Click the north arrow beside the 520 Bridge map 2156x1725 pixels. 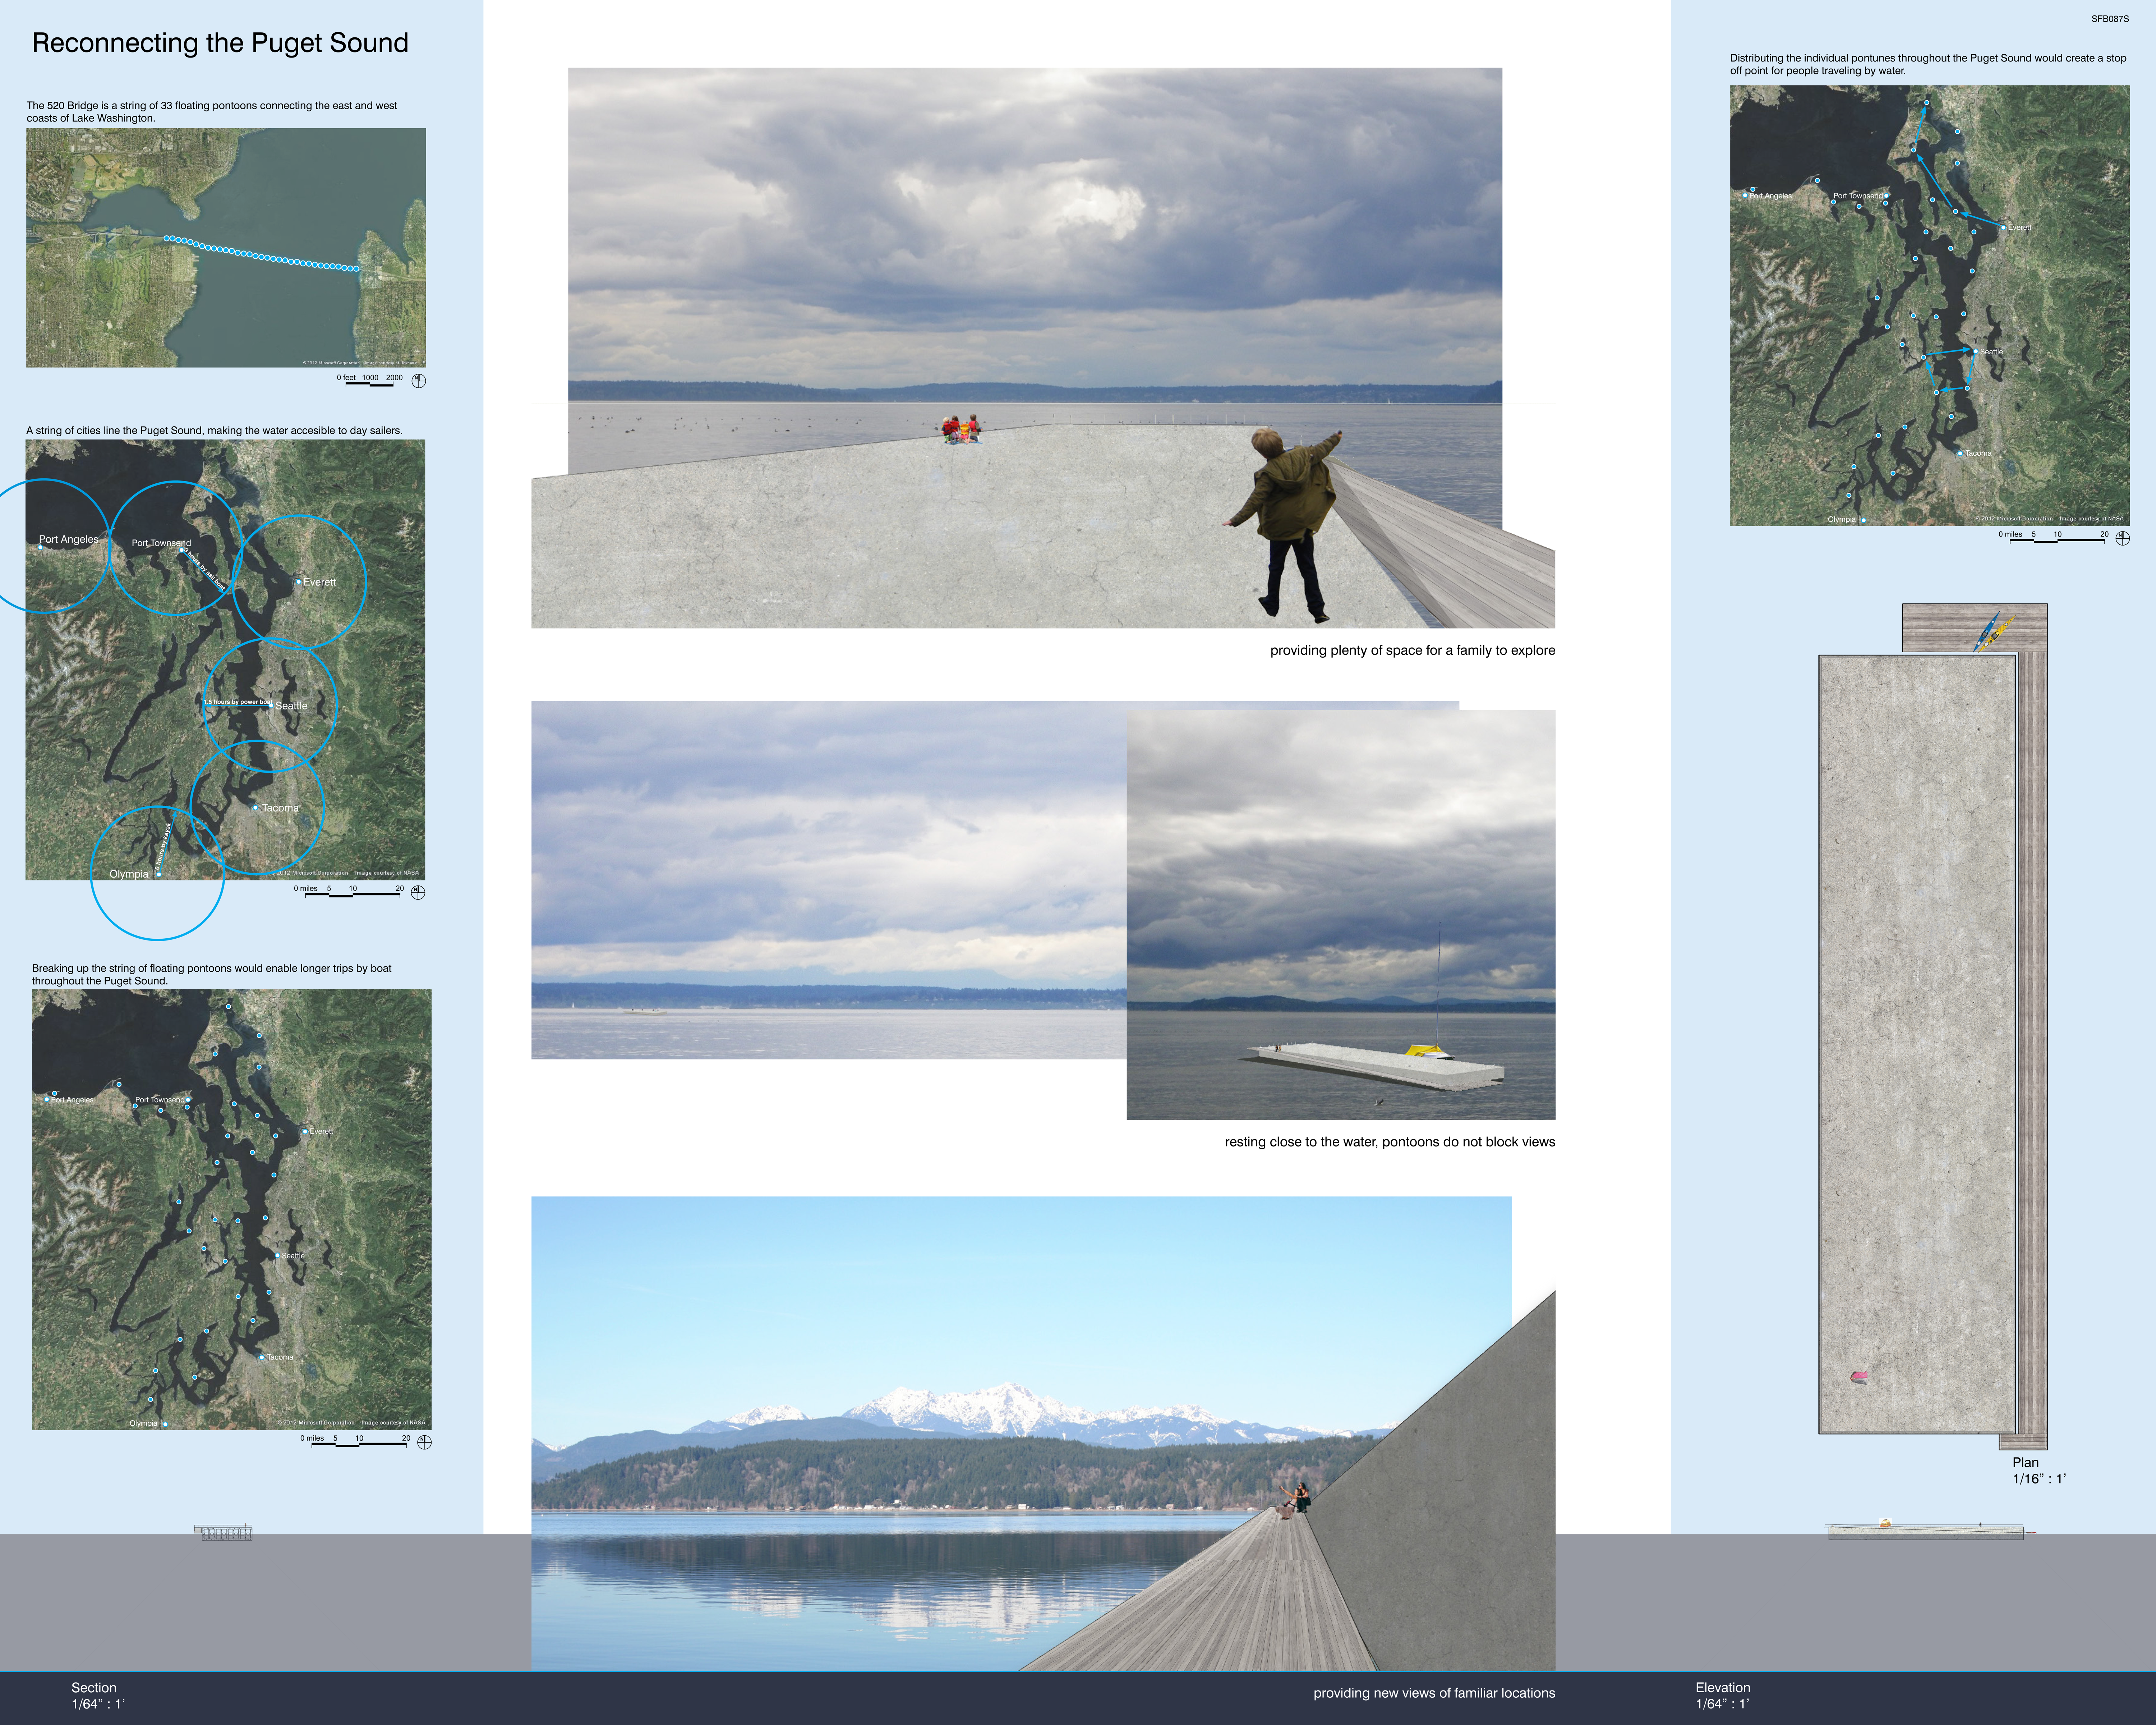(x=419, y=381)
